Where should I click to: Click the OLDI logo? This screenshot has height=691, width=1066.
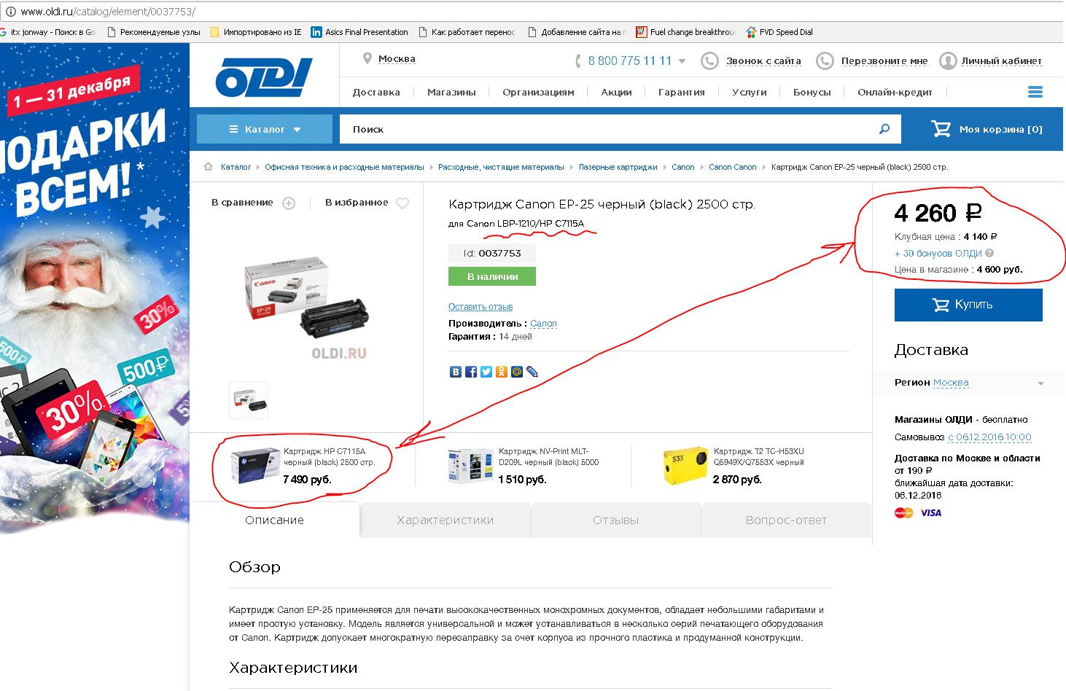click(x=264, y=77)
